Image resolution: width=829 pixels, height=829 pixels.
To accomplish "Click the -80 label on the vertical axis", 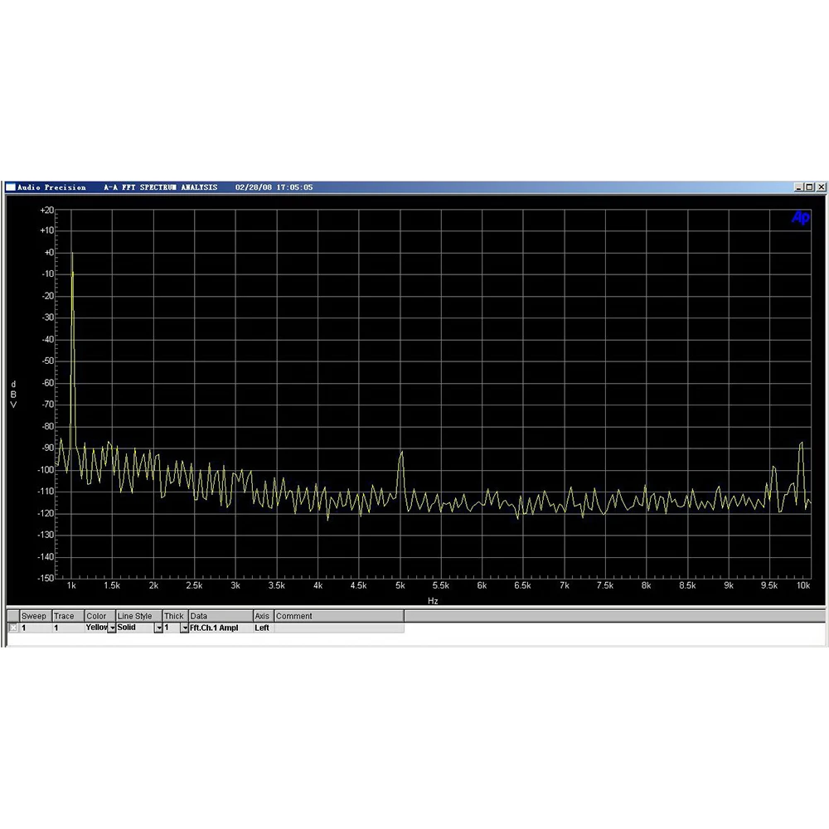I will coord(47,426).
